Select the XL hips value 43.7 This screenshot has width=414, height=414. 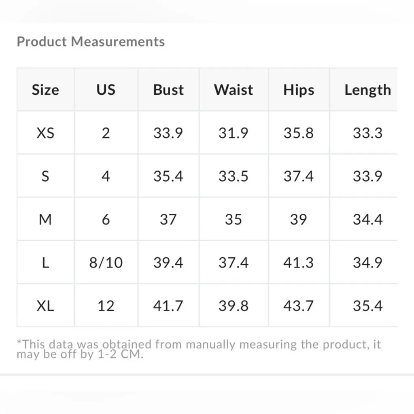(299, 306)
